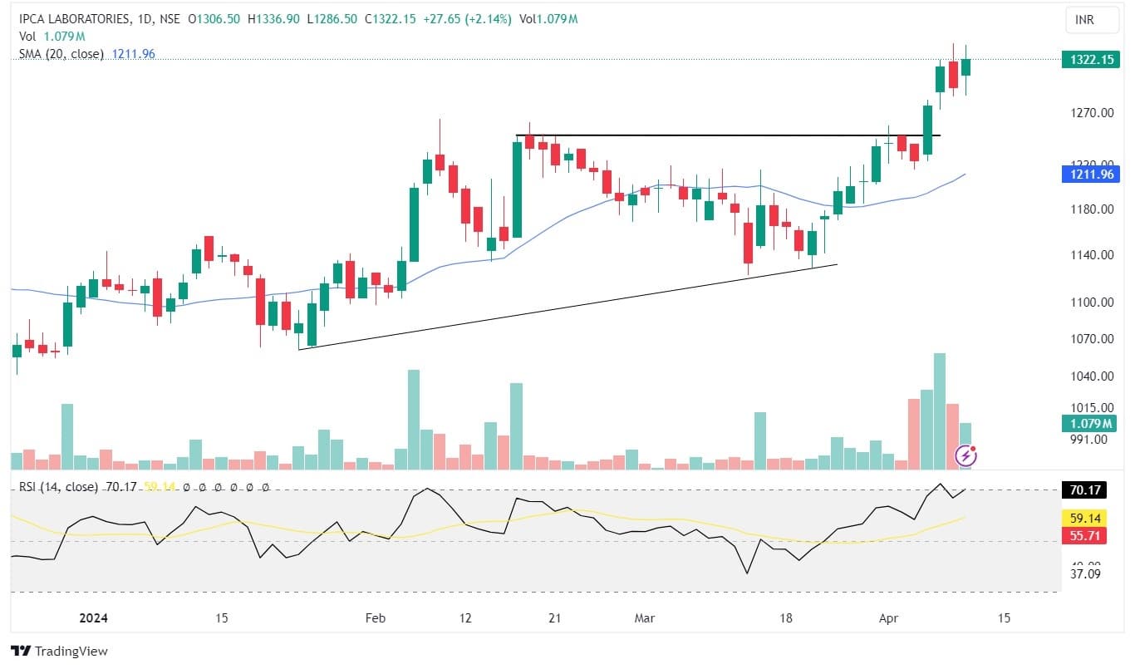Click the INR currency button

(1093, 19)
